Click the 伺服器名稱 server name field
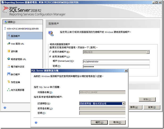Image resolution: width=164 pixels, height=129 pixels. pyautogui.click(x=102, y=92)
